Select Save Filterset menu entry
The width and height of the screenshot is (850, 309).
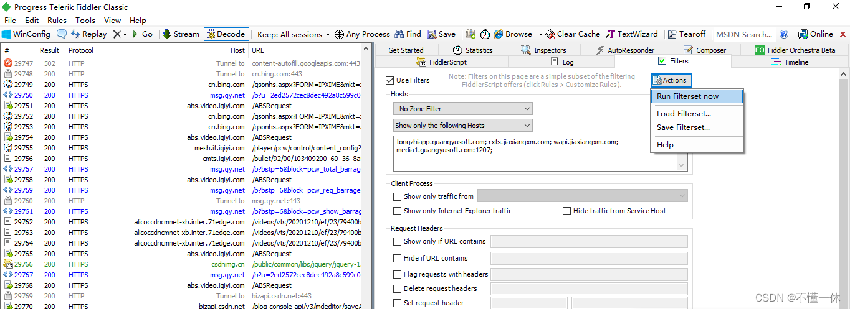pyautogui.click(x=697, y=127)
